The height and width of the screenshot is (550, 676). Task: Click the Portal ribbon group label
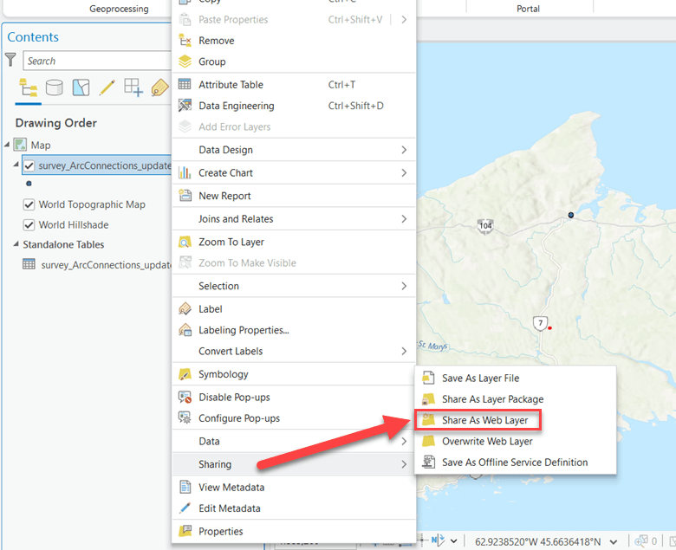tap(528, 9)
